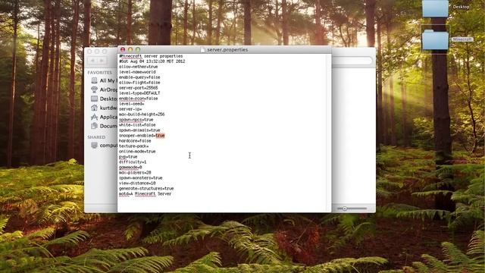The width and height of the screenshot is (485, 273).
Task: Click the line 'level-seed='
Action: coord(131,104)
